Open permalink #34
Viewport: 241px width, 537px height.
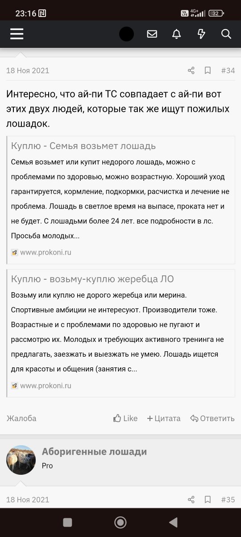coord(228,70)
